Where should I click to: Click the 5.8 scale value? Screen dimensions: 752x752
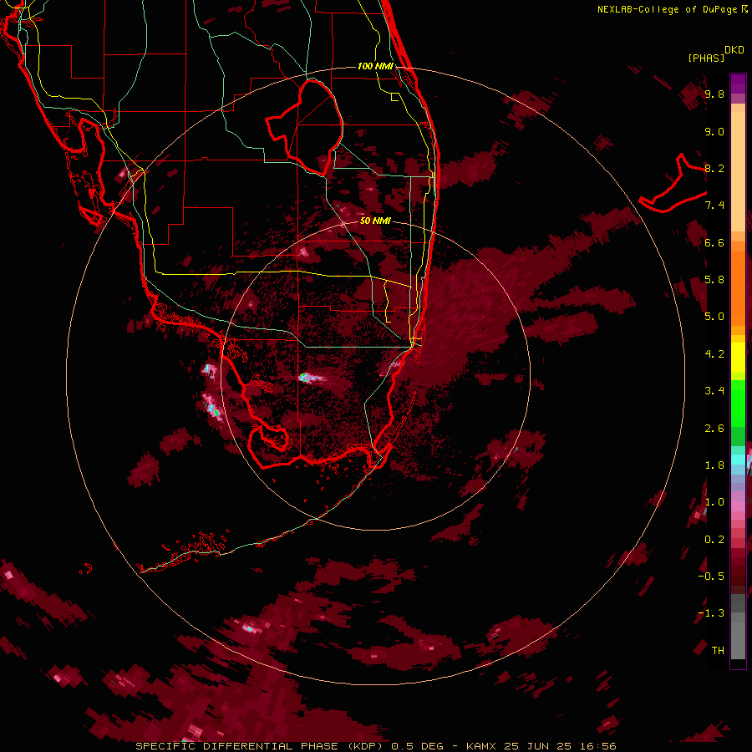click(714, 280)
